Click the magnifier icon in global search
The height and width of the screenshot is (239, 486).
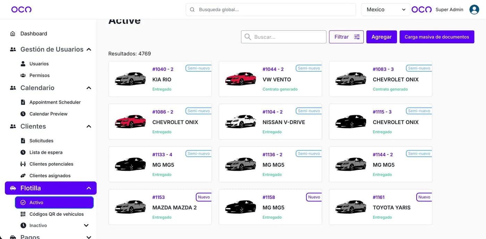pyautogui.click(x=192, y=10)
